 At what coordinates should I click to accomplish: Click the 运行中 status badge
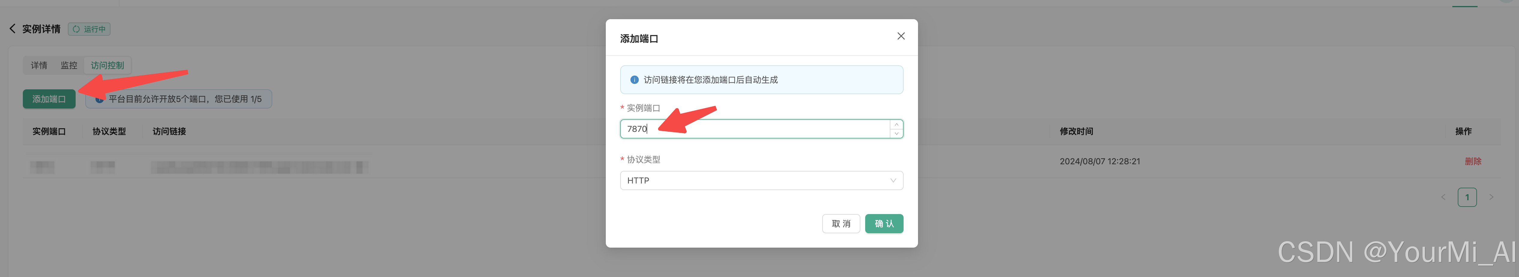[x=89, y=28]
